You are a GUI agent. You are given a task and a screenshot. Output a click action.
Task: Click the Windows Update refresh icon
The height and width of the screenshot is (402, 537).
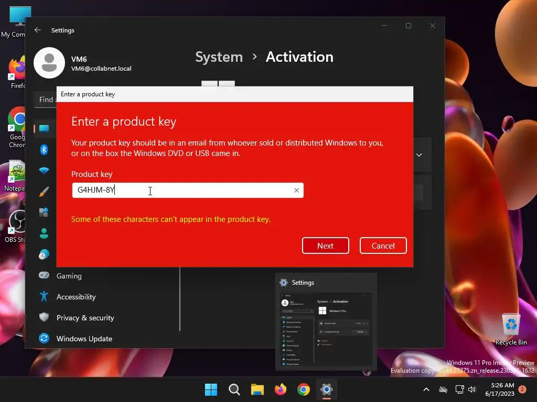tap(44, 338)
